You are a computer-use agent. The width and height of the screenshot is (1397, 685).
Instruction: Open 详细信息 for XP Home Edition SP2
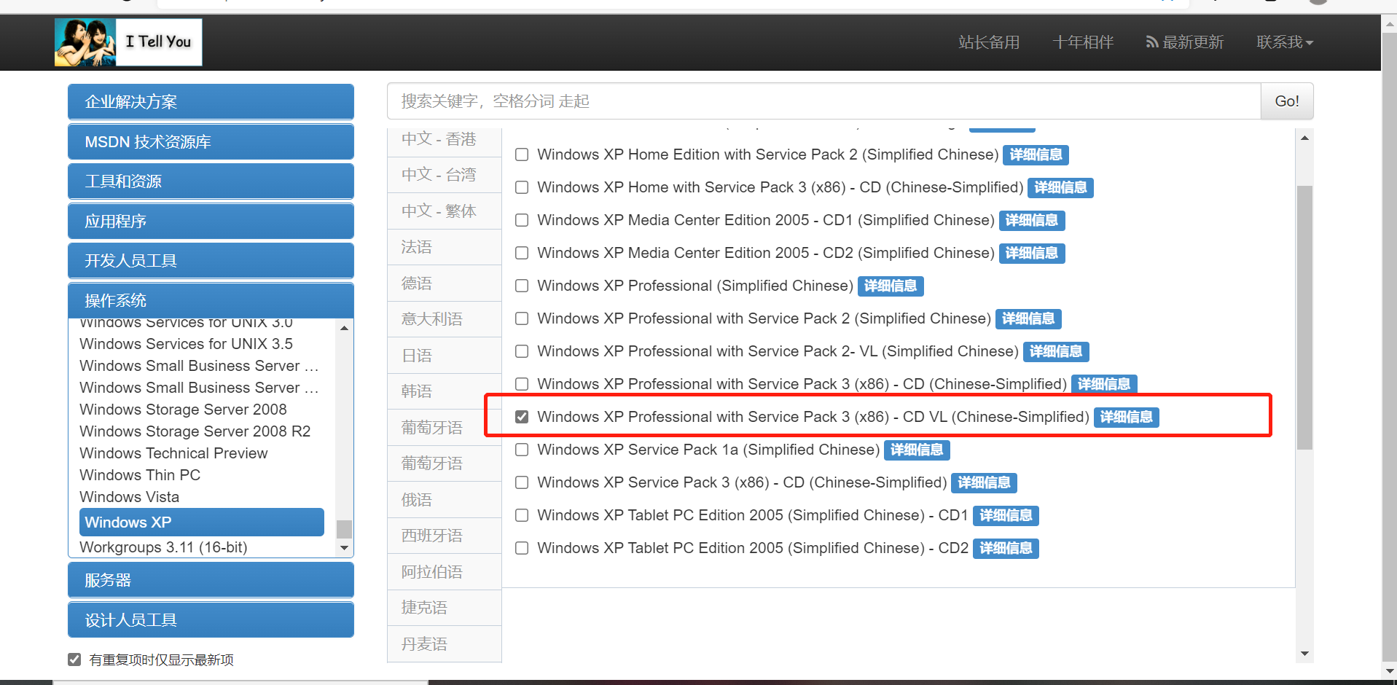pyautogui.click(x=1036, y=154)
